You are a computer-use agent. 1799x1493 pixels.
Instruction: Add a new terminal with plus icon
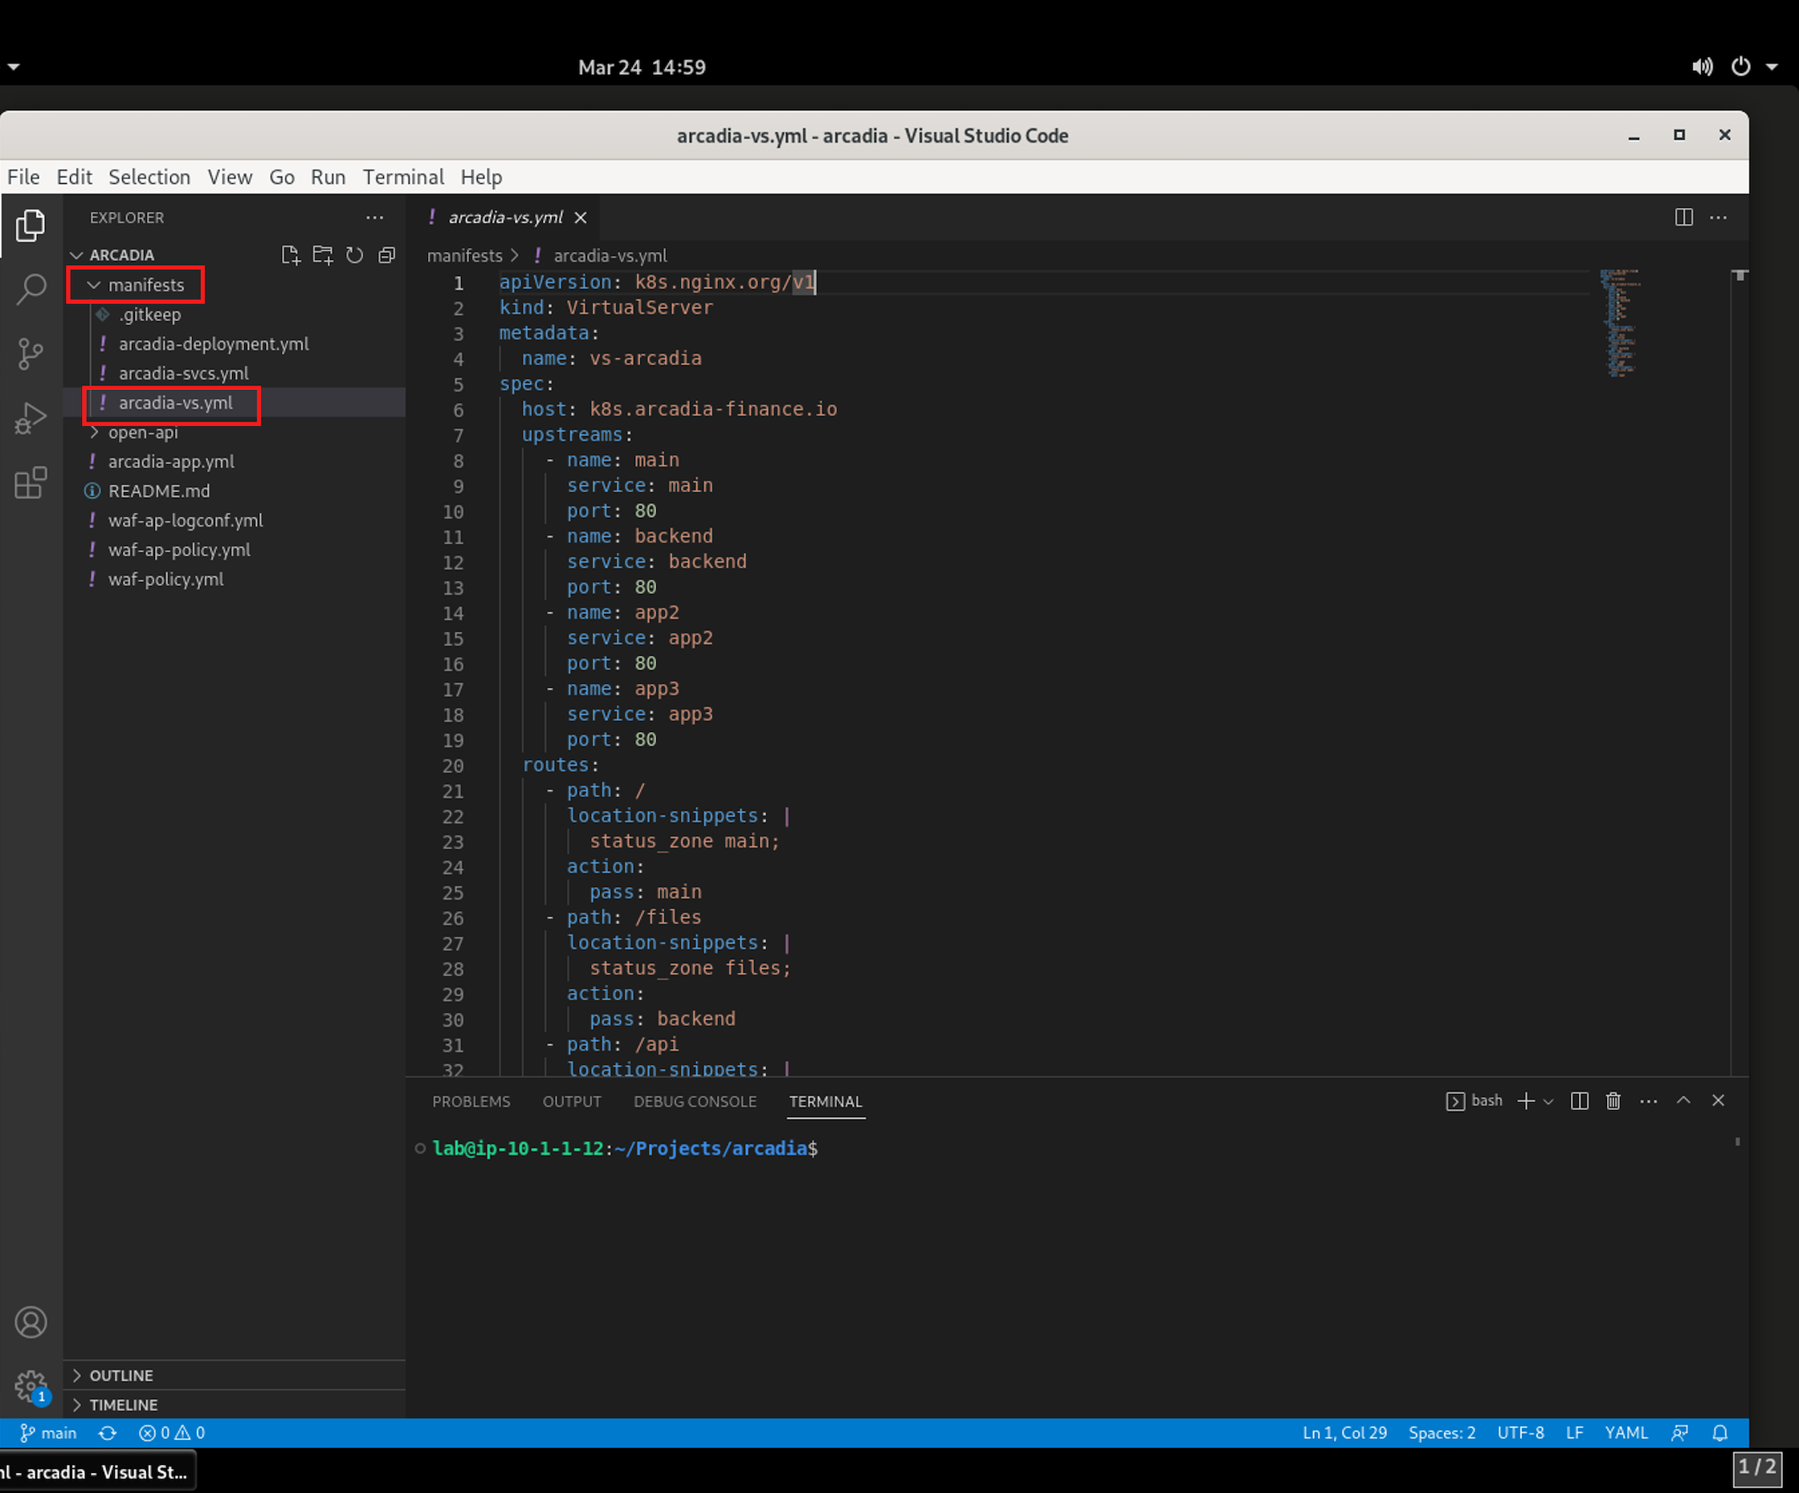1526,1101
